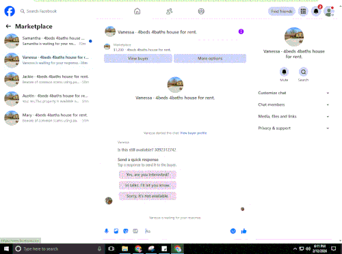Open the account profile avatar menu
The height and width of the screenshot is (254, 342).
(x=329, y=12)
